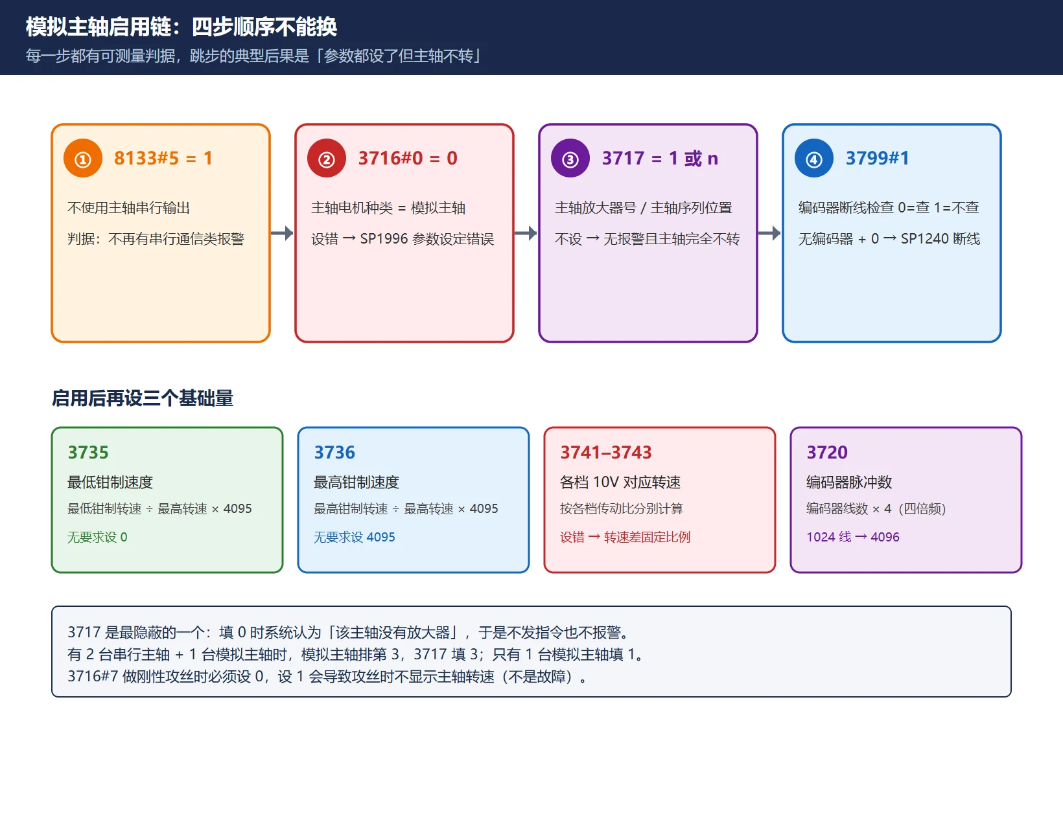Click the text '编码器线数 × 4（四倍频）'
Viewport: 1063px width, 829px height.
(876, 509)
